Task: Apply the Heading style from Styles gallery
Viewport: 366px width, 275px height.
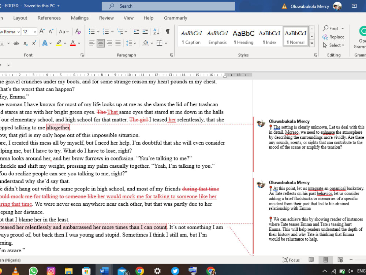Action: (243, 36)
